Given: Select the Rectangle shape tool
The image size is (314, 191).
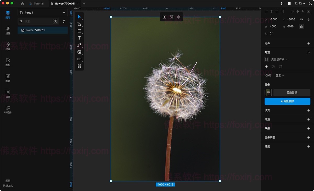Looking at the screenshot, I should pos(79,31).
